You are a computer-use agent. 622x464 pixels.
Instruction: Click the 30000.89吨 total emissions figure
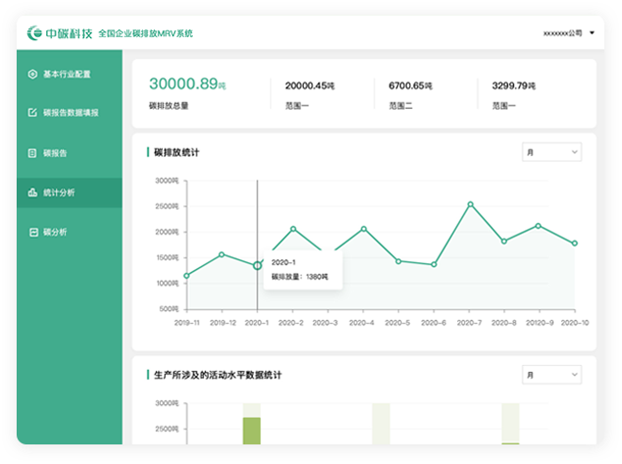click(183, 84)
